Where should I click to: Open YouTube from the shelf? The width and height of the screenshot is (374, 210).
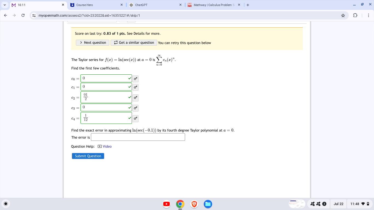coord(166,204)
